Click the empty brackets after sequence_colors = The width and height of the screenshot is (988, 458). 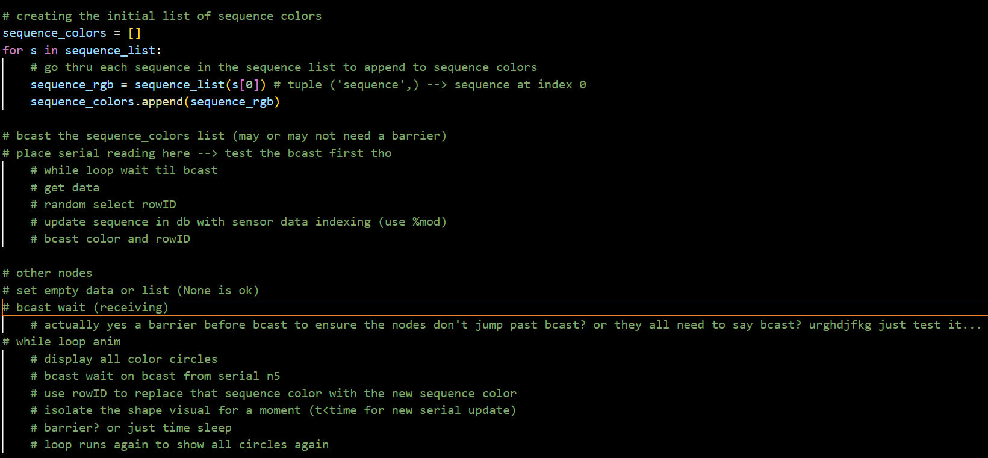point(134,33)
